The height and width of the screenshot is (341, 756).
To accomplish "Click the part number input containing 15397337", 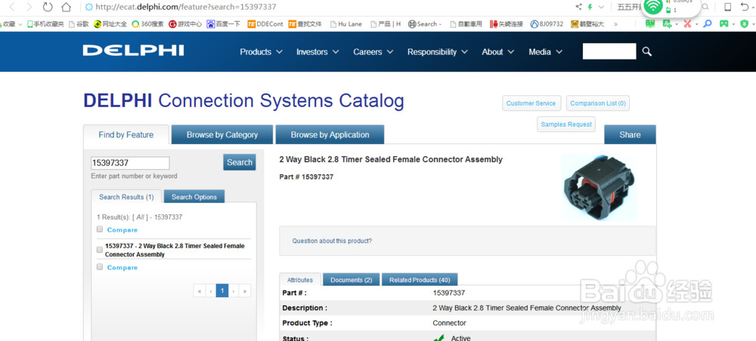I will (130, 163).
